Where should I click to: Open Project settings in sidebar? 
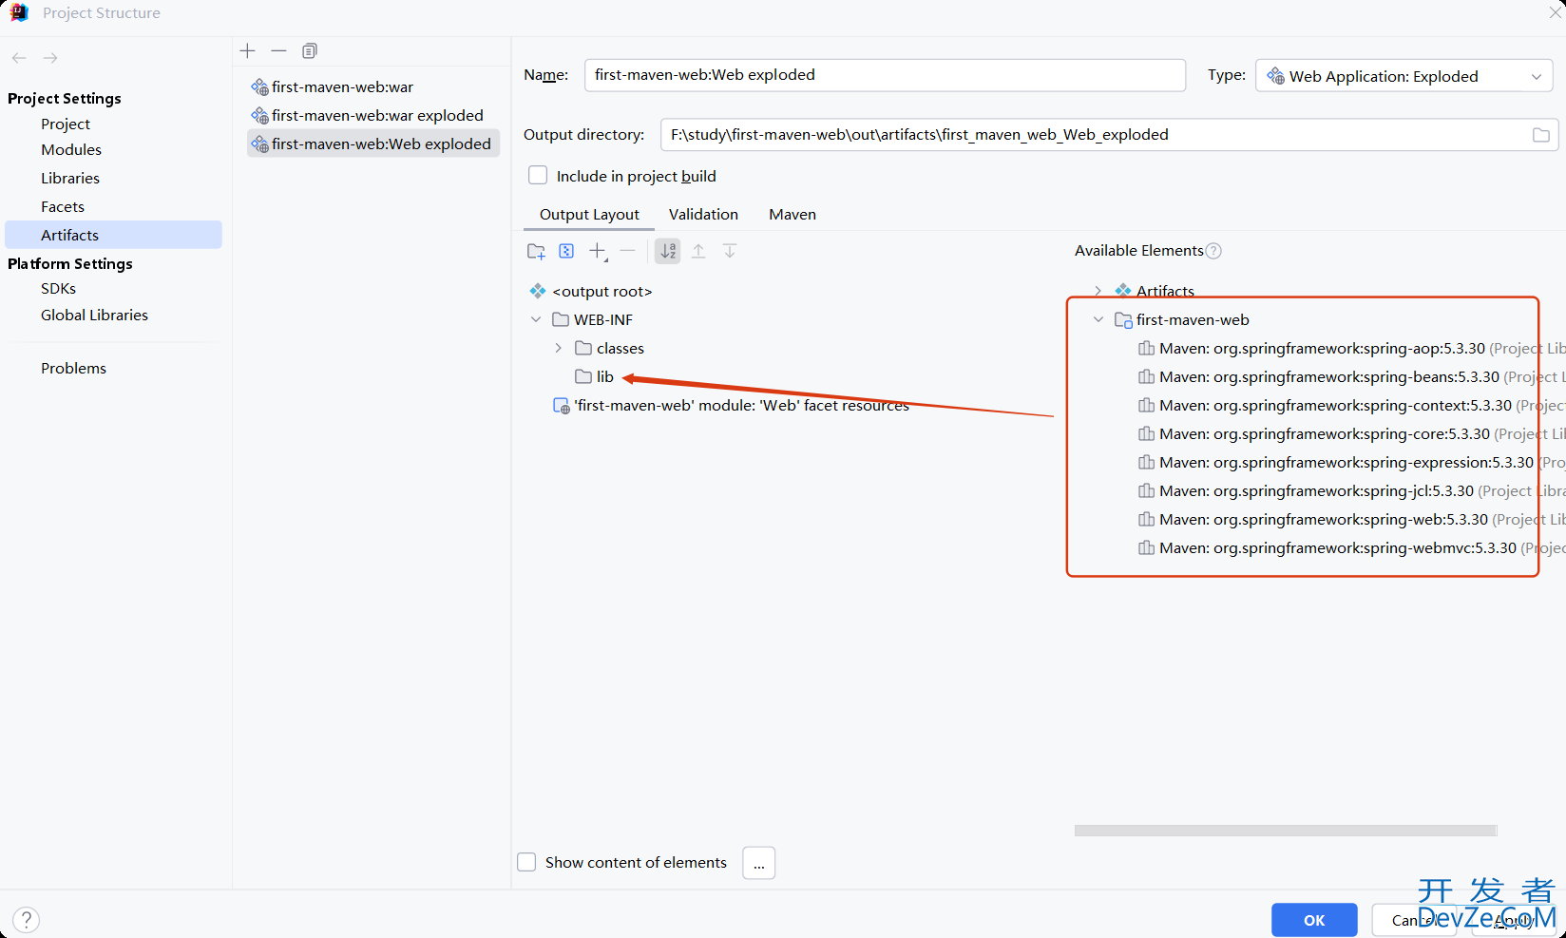point(66,124)
